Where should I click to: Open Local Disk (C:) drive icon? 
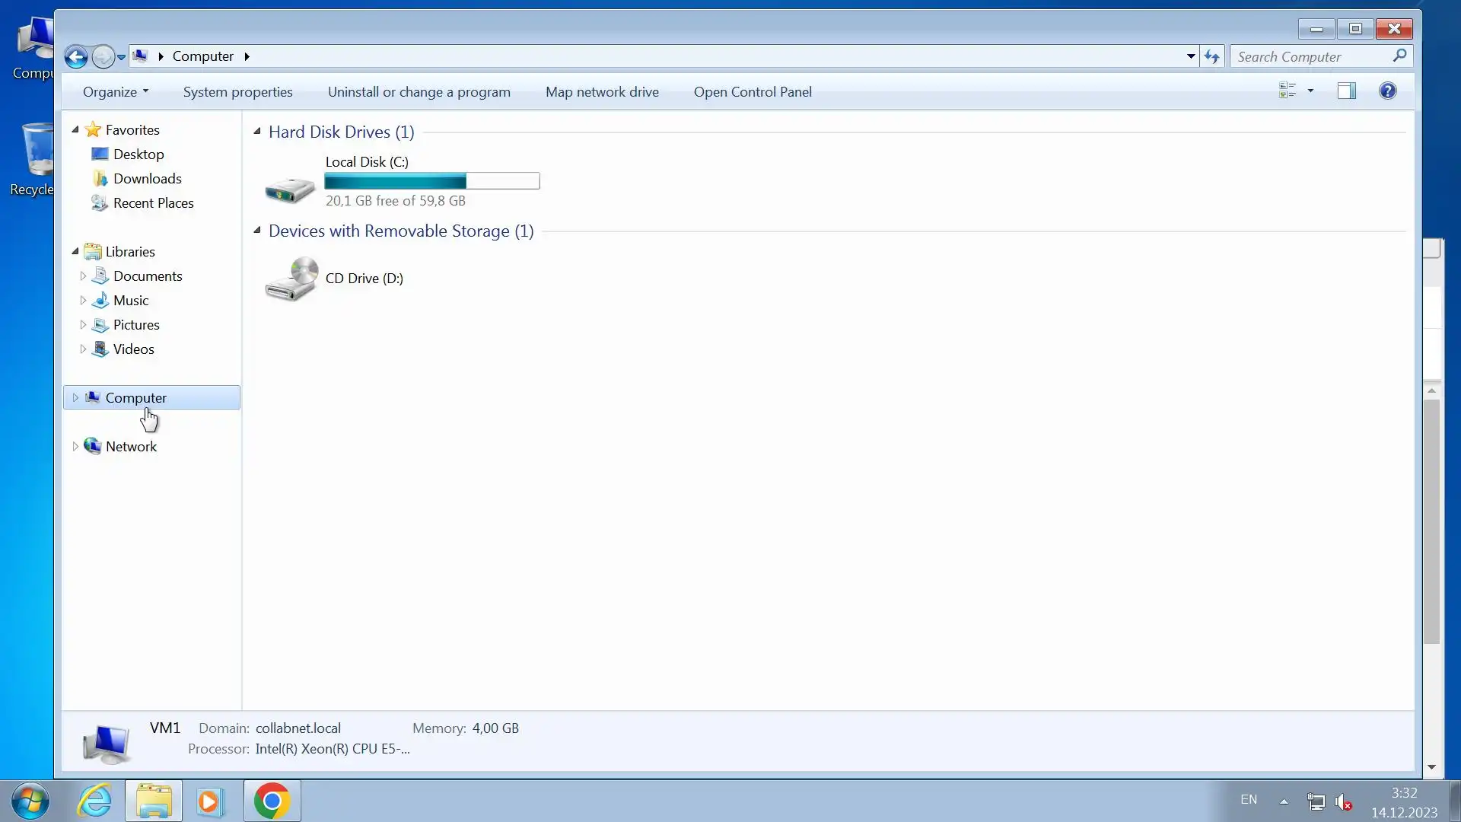point(290,188)
